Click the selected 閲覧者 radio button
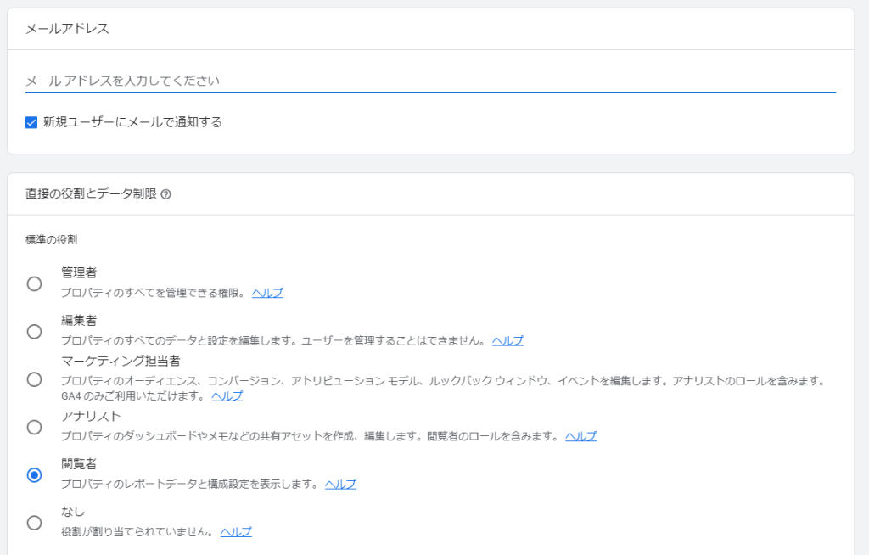The width and height of the screenshot is (869, 555). coord(34,474)
